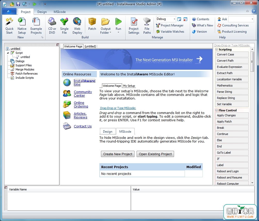Expand the Output Folder dropdown arrow

pyautogui.click(x=110, y=33)
